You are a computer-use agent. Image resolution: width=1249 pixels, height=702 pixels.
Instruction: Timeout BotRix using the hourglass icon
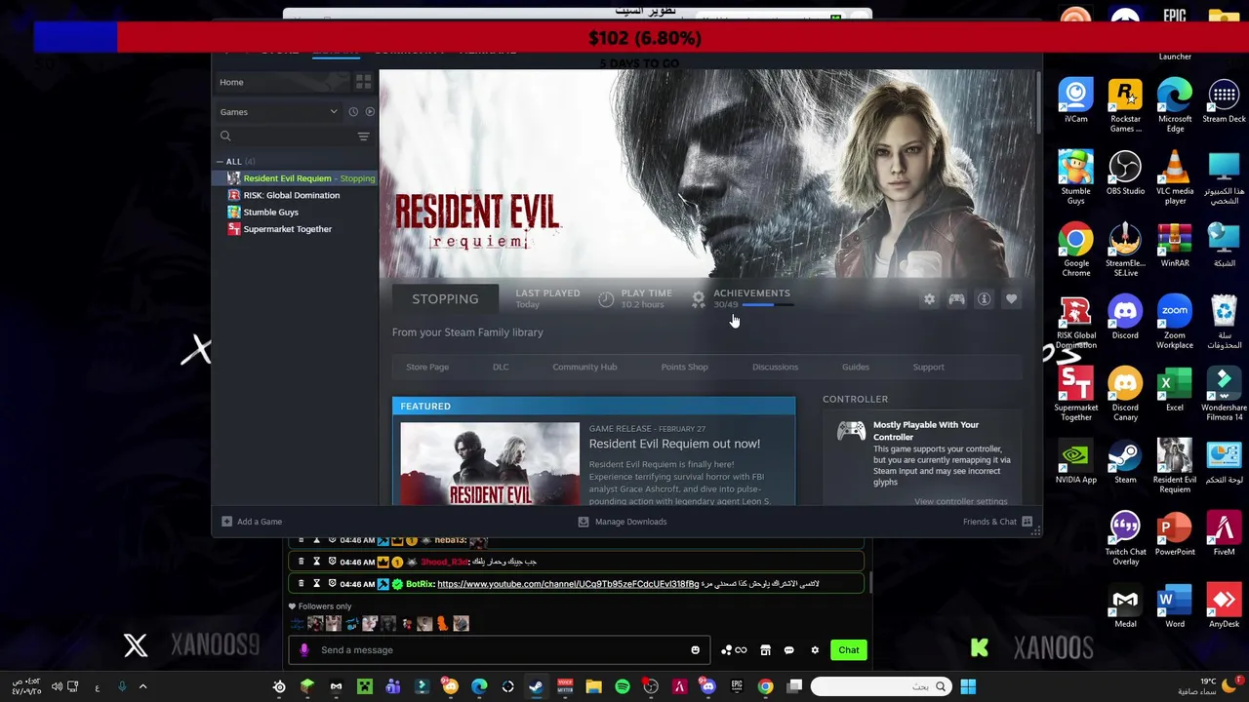tap(316, 584)
